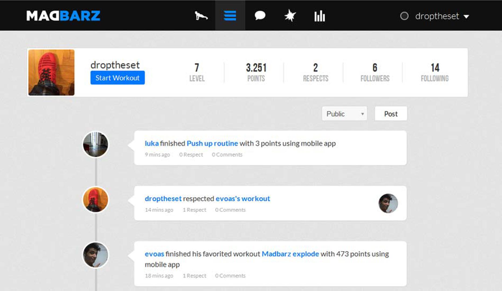Open the Push up routine link
The height and width of the screenshot is (291, 502).
click(212, 143)
